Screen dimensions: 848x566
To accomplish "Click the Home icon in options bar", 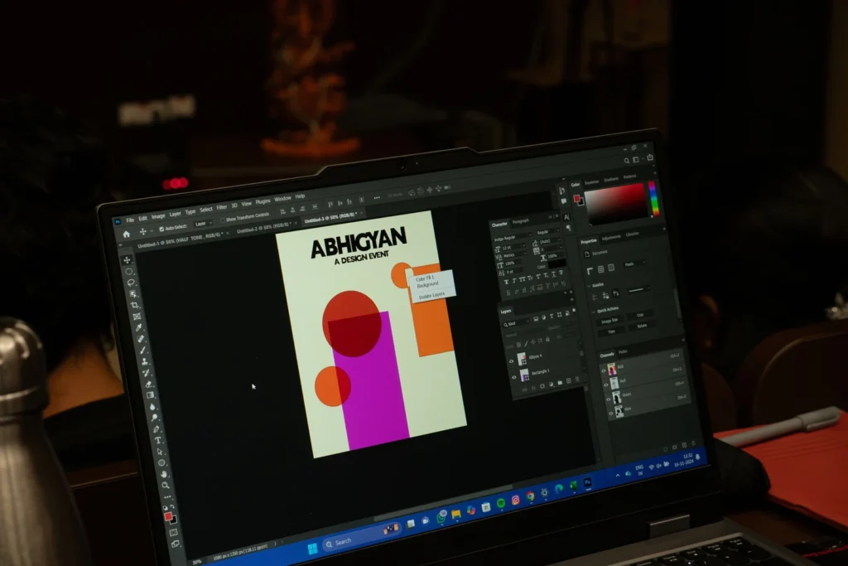I will [126, 235].
